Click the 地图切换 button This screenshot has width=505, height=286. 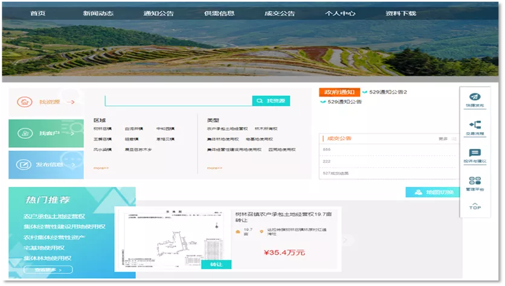point(433,192)
